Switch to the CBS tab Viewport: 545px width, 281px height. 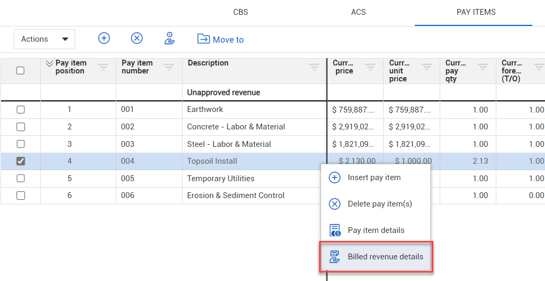(240, 12)
